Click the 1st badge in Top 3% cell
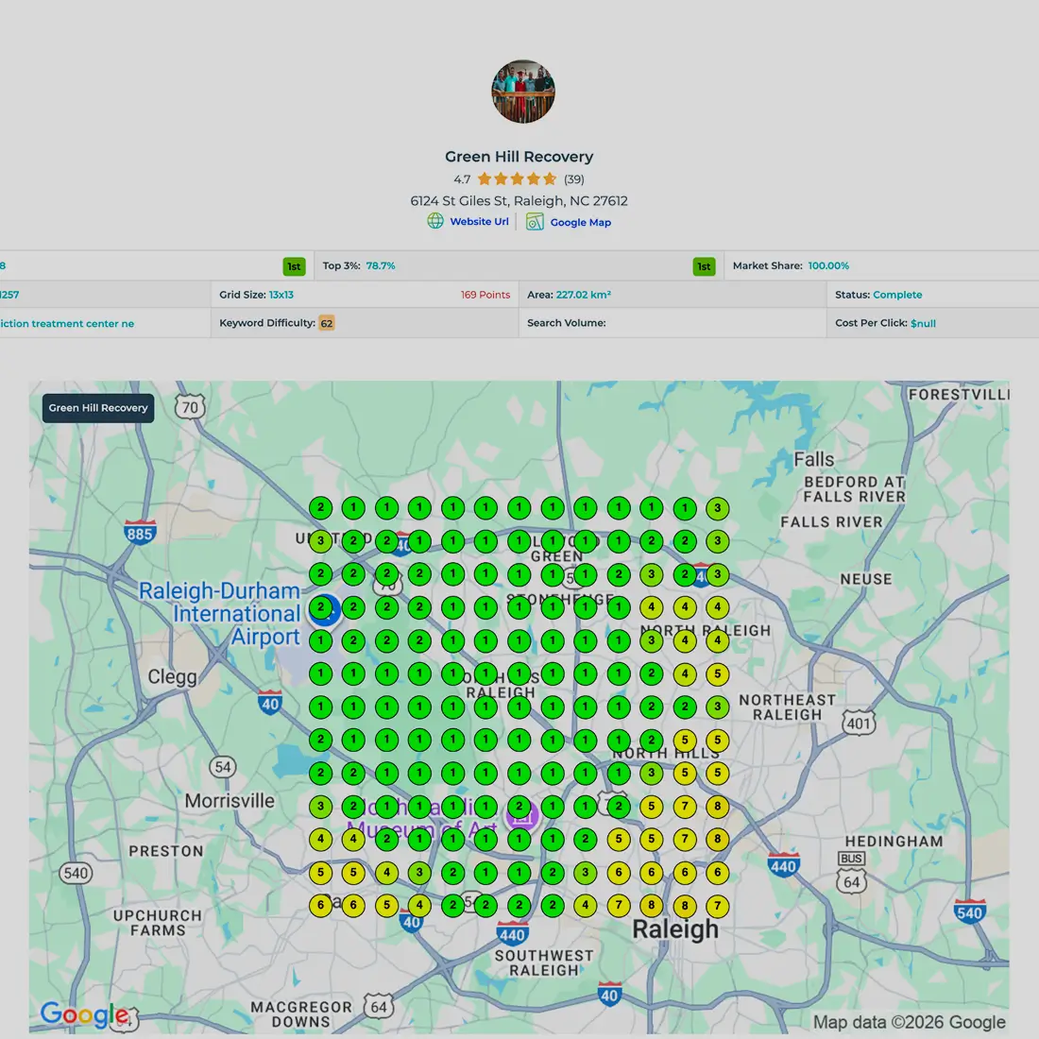 coord(704,266)
